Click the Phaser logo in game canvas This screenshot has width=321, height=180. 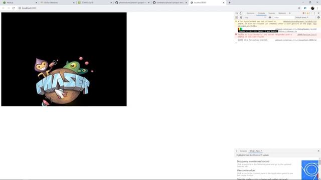(63, 81)
